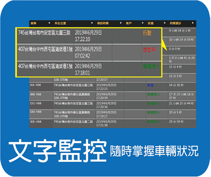Sort by the 車牌 column sort arrows
211x177 pixels.
click(x=49, y=23)
